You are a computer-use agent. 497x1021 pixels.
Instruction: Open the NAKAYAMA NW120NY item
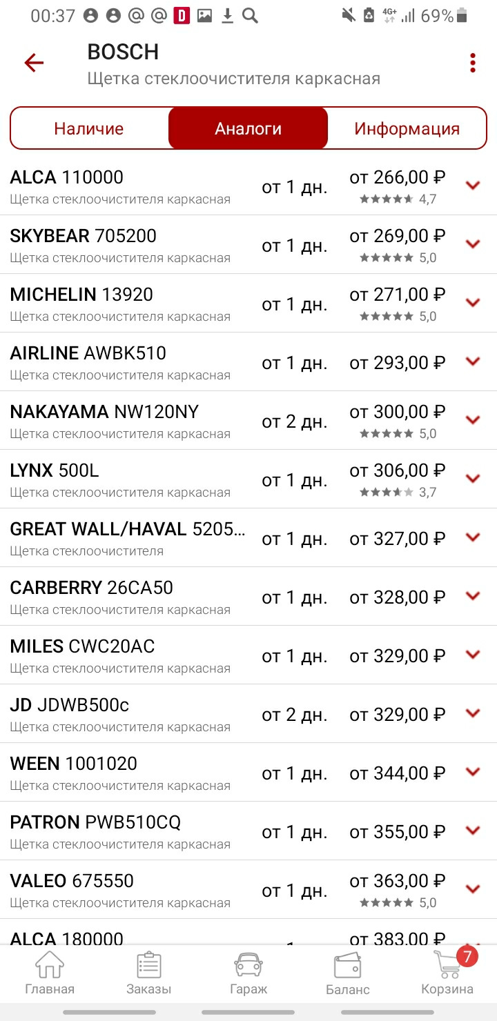[248, 421]
